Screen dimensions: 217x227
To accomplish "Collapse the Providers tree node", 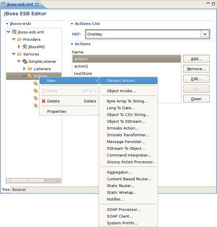I will tap(14, 39).
